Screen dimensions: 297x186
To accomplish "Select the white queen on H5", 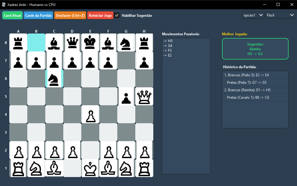I will (x=144, y=96).
